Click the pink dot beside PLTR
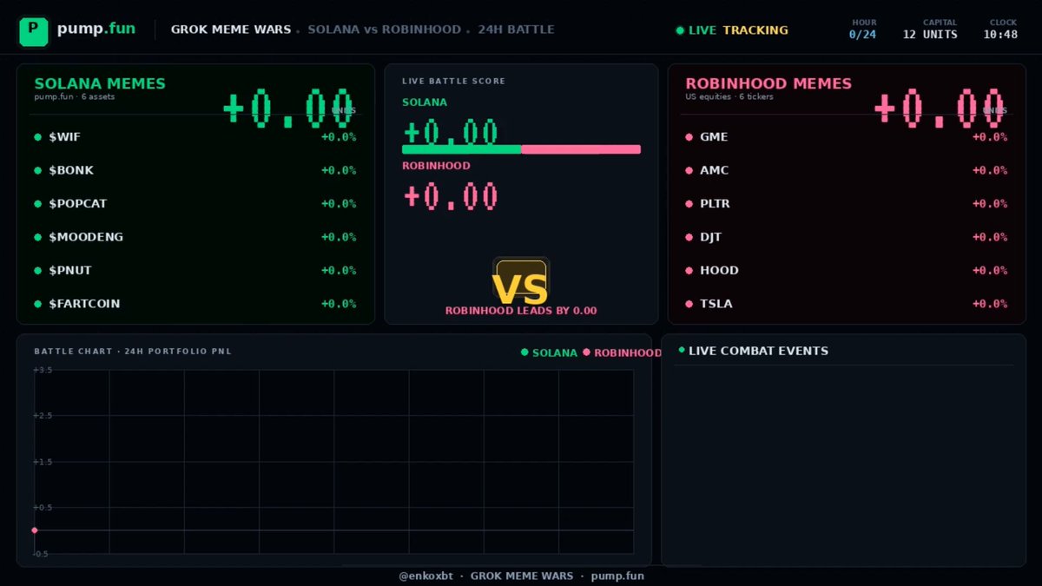Image resolution: width=1042 pixels, height=586 pixels. 689,204
